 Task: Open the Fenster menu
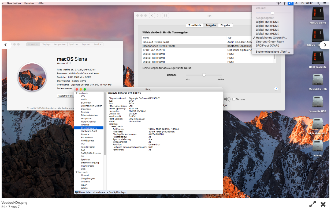29,3
